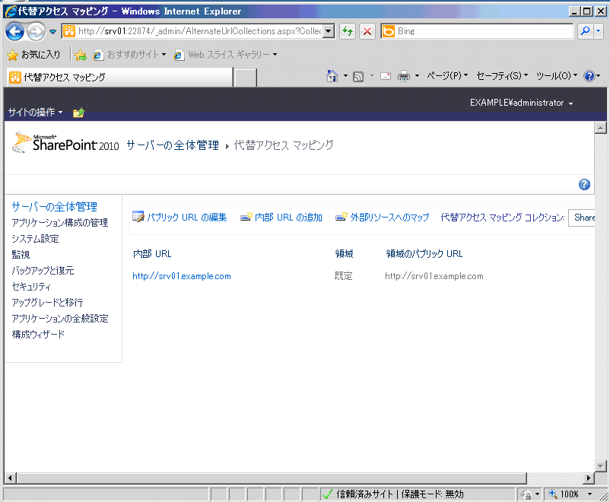Click the navigate up folder icon
The height and width of the screenshot is (502, 610).
[x=78, y=113]
